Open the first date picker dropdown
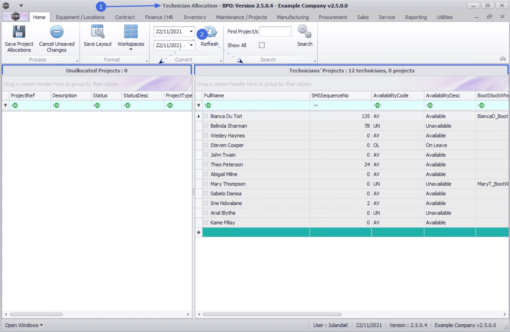Viewport: 510px width, 332px height. 191,31
